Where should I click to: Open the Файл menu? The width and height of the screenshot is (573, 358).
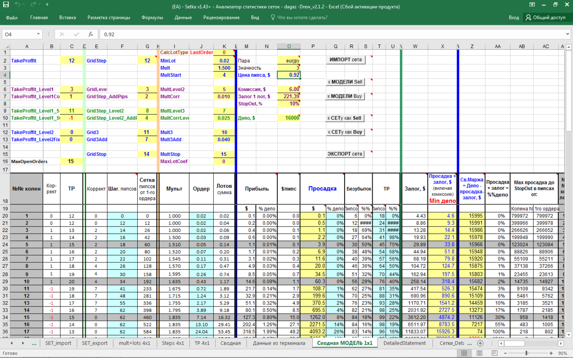[12, 17]
